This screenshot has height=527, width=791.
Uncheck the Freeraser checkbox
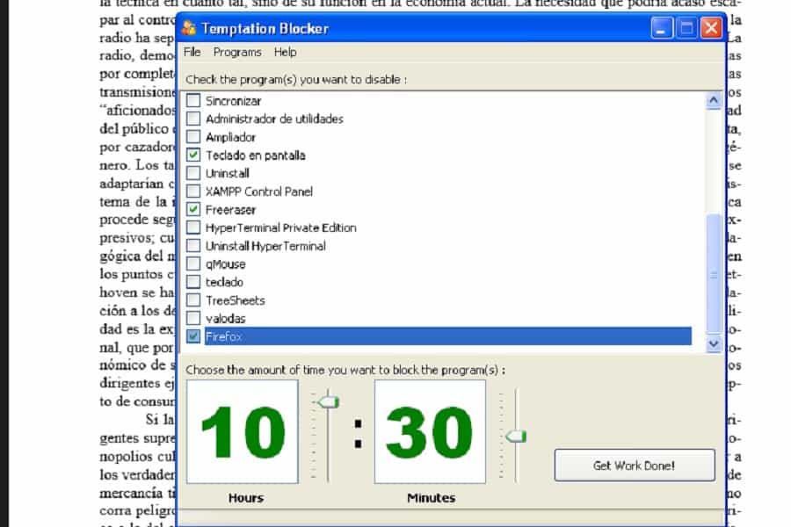click(193, 209)
